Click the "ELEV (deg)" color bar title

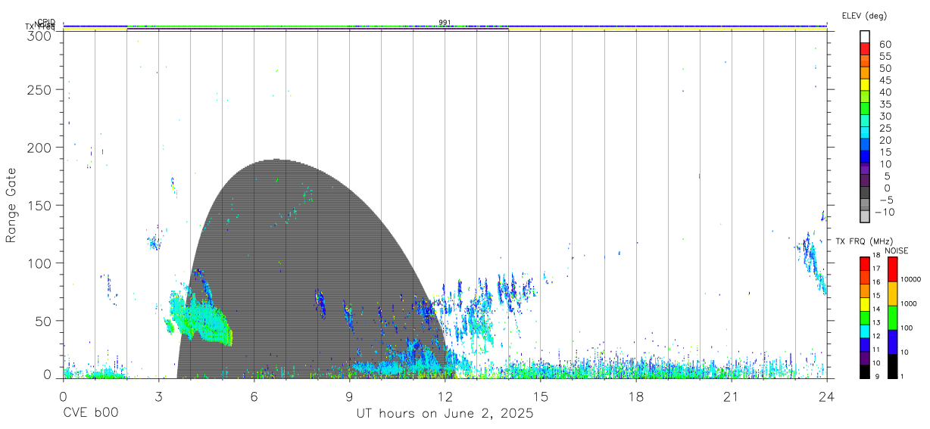[864, 15]
